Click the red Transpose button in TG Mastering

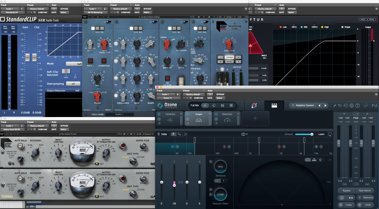tap(104, 61)
